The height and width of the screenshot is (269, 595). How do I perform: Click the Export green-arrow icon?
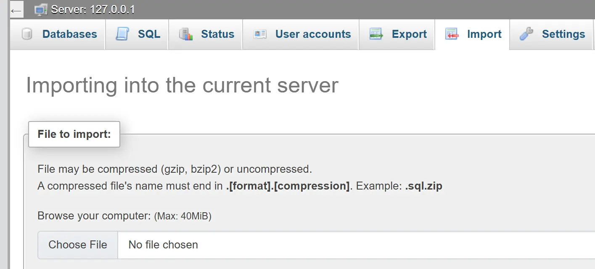point(376,34)
